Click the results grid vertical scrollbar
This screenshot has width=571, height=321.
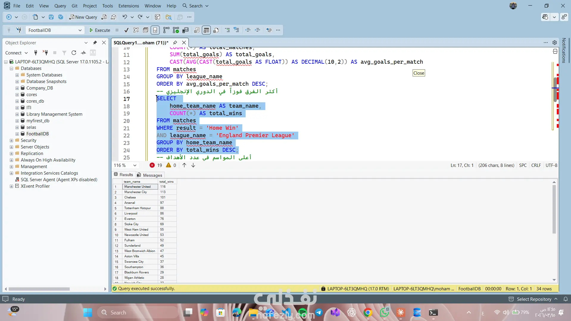tap(554, 208)
